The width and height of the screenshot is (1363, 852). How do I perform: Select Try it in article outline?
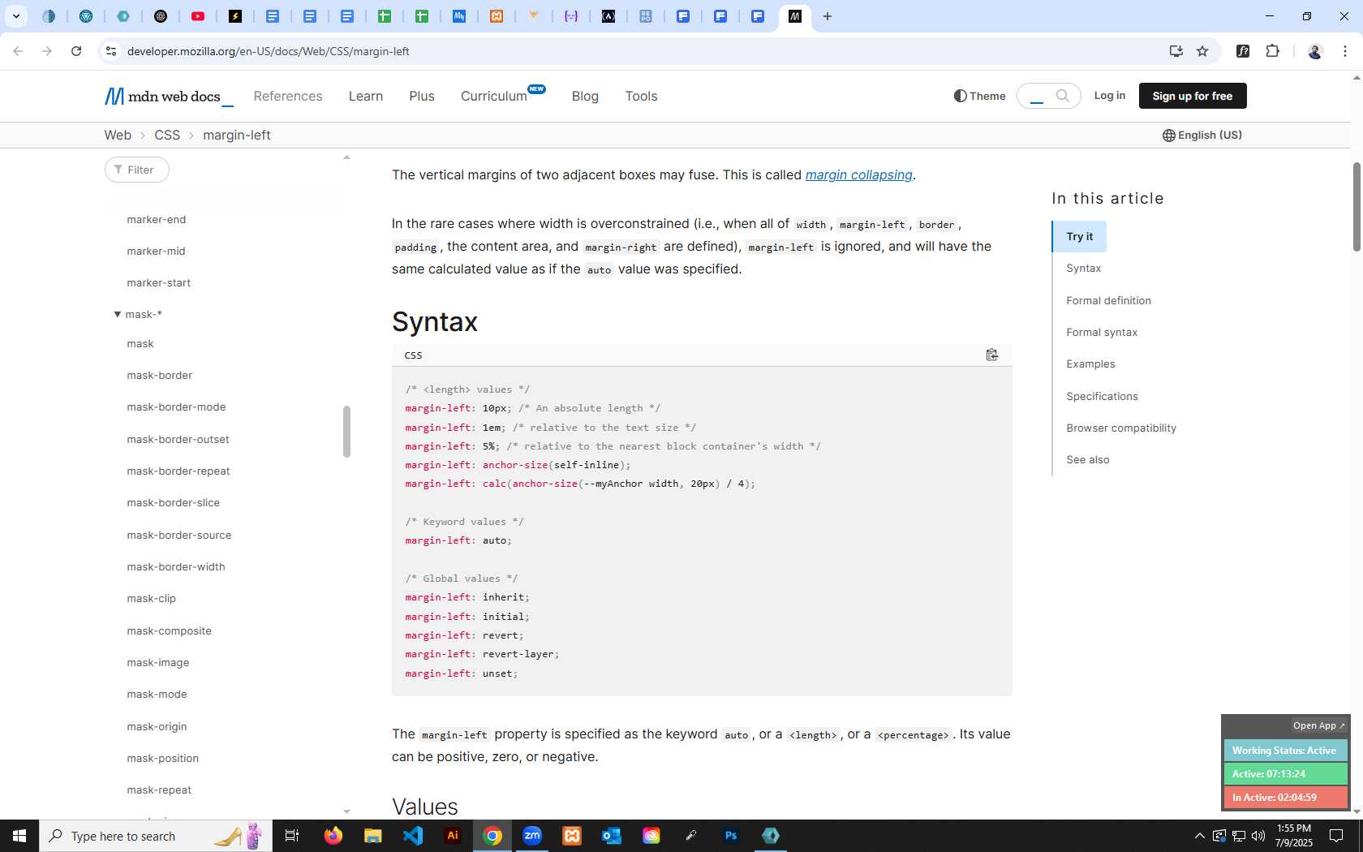[1080, 236]
